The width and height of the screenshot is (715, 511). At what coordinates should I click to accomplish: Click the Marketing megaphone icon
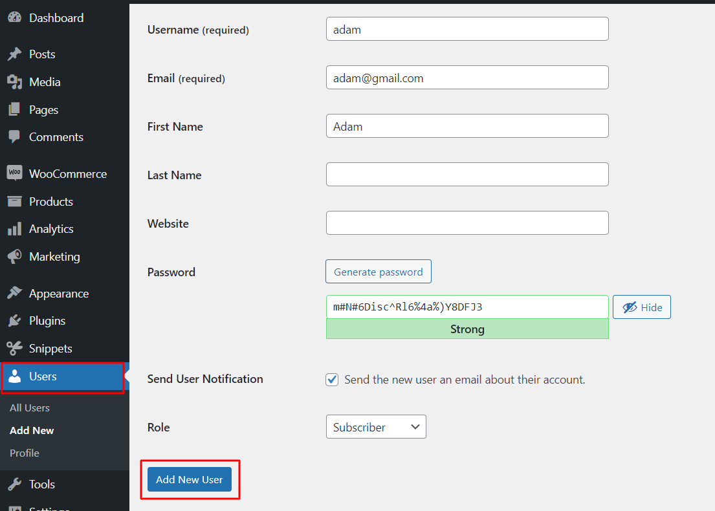(x=14, y=257)
